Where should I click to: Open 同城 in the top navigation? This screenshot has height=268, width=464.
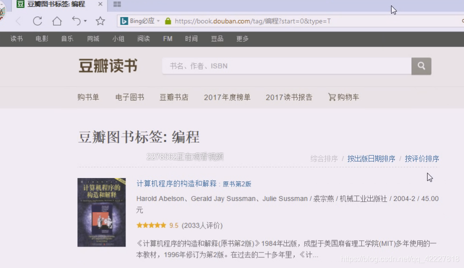coord(93,39)
